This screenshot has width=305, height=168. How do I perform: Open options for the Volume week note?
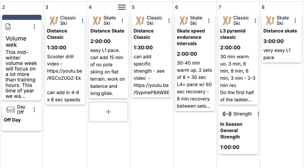click(34, 27)
